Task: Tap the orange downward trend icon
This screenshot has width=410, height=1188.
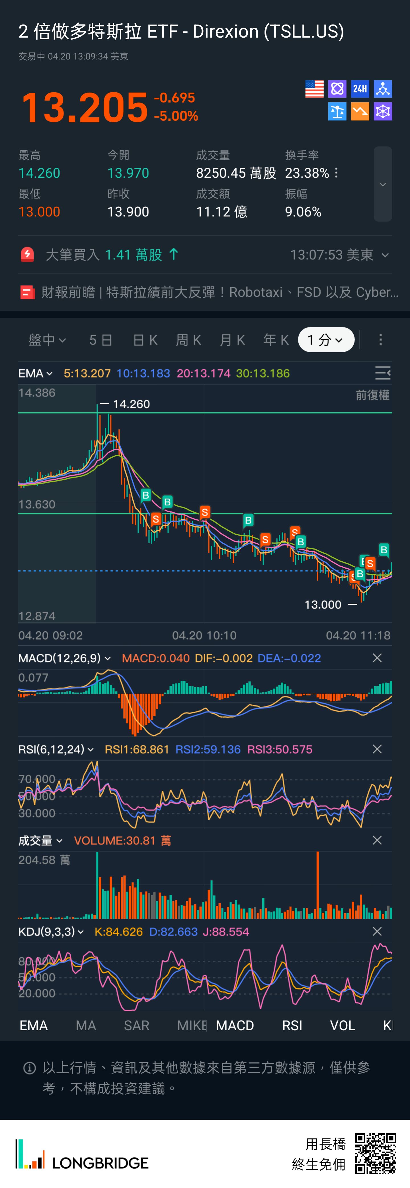Action: point(360,112)
